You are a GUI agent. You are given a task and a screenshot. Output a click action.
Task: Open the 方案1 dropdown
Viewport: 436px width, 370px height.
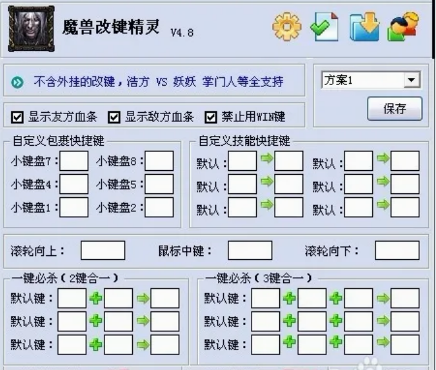[371, 81]
